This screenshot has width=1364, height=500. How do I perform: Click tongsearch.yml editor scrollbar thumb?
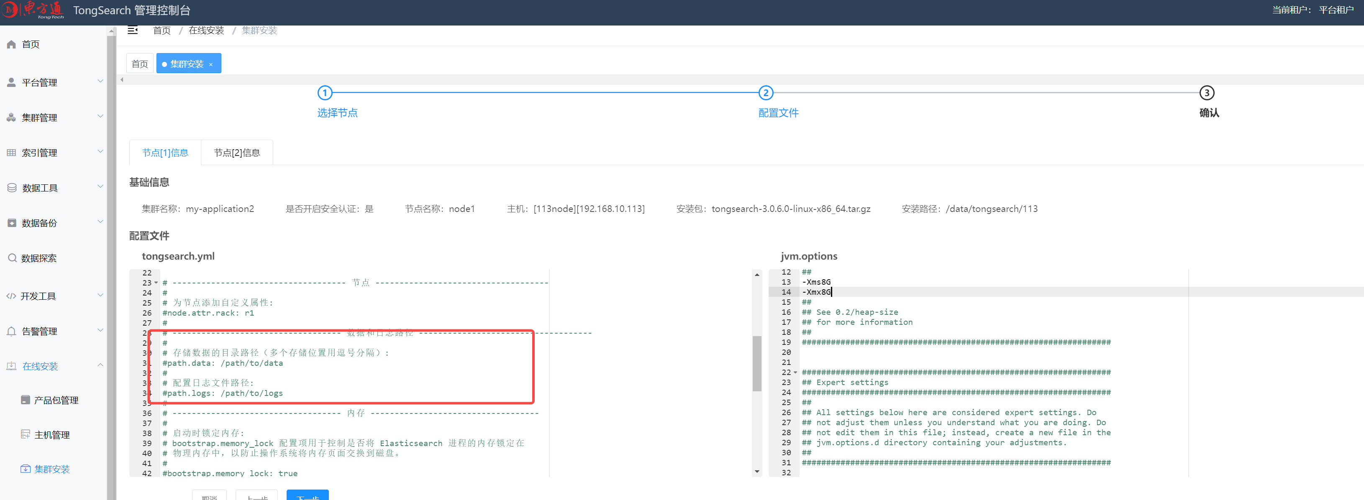pyautogui.click(x=756, y=363)
